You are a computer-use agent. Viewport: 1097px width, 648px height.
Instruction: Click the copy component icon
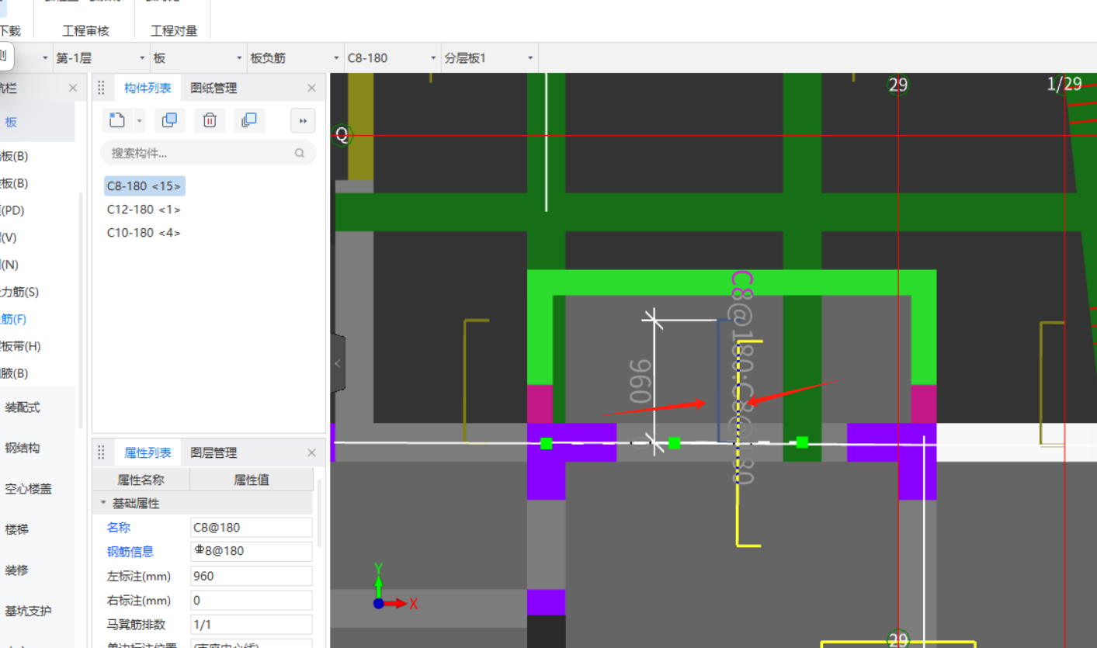[x=169, y=120]
